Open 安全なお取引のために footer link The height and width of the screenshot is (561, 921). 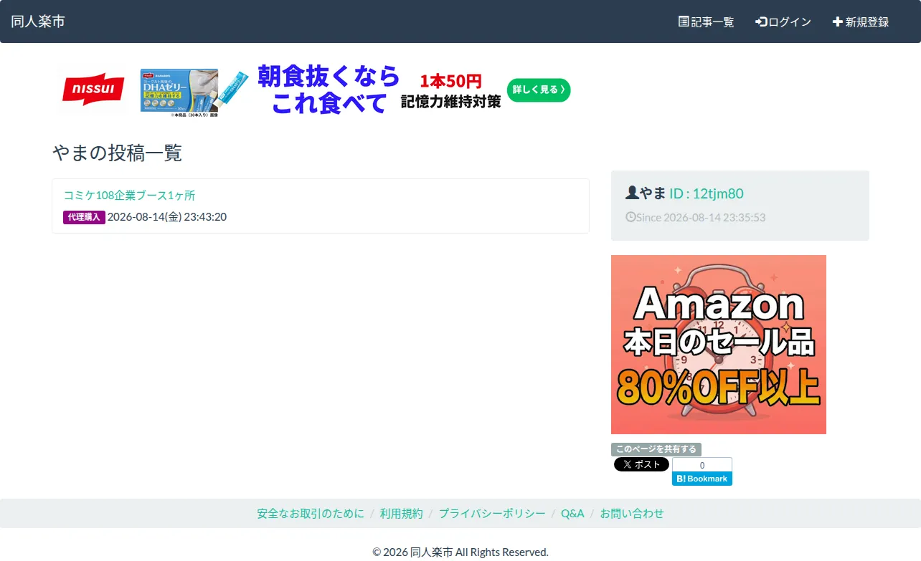(311, 513)
